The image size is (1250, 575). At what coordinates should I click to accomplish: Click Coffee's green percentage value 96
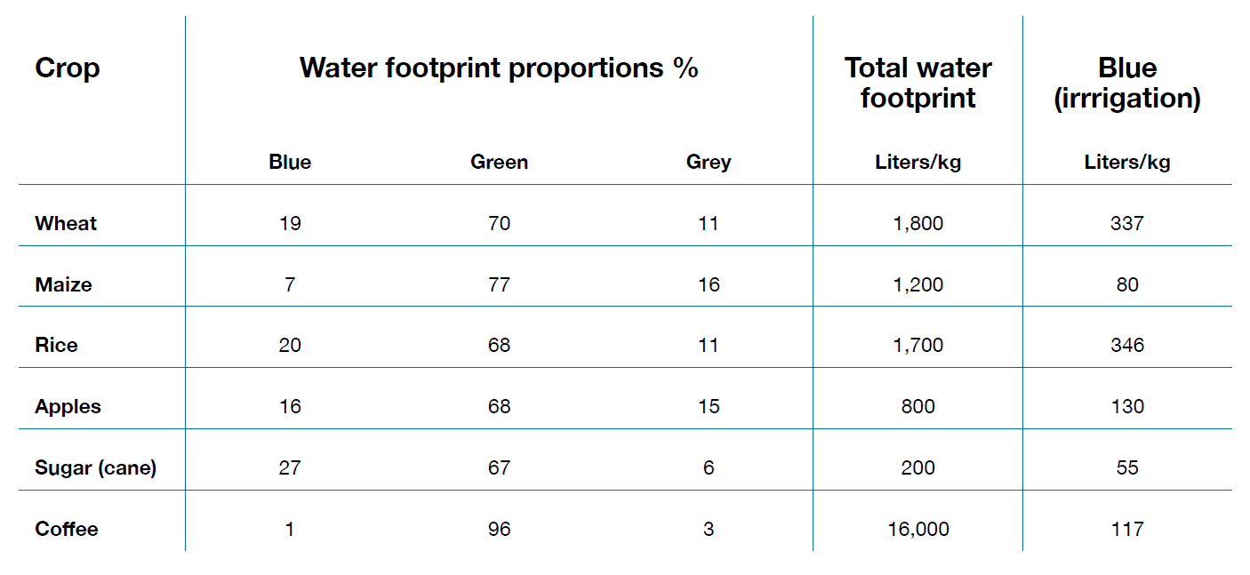[499, 530]
